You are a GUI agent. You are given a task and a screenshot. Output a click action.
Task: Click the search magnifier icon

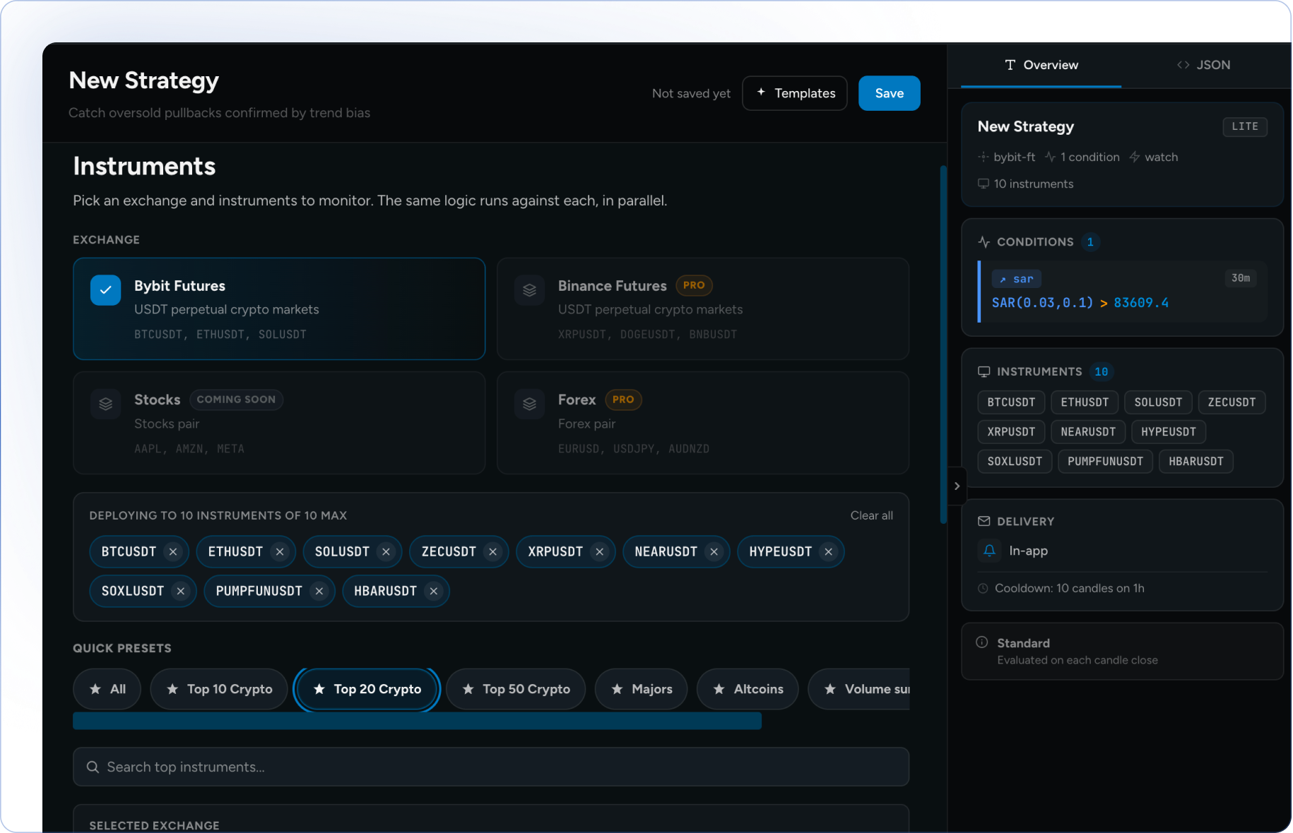[x=93, y=767]
